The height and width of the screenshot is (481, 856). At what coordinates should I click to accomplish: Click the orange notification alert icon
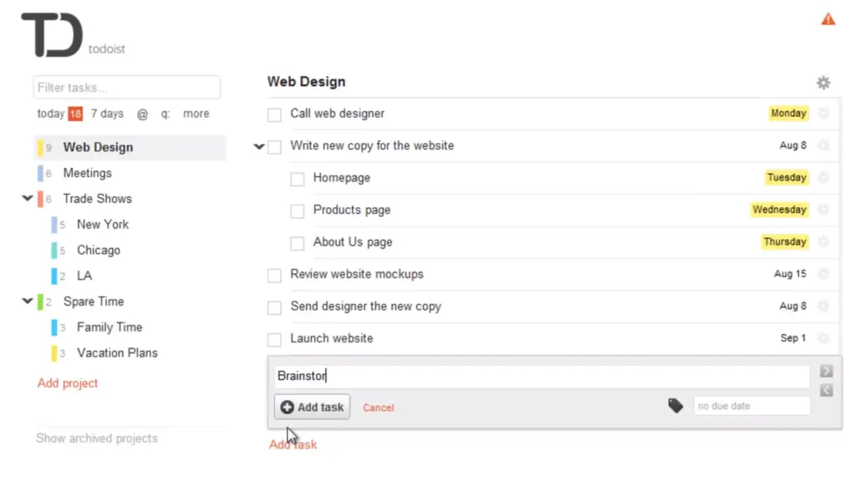[x=828, y=18]
